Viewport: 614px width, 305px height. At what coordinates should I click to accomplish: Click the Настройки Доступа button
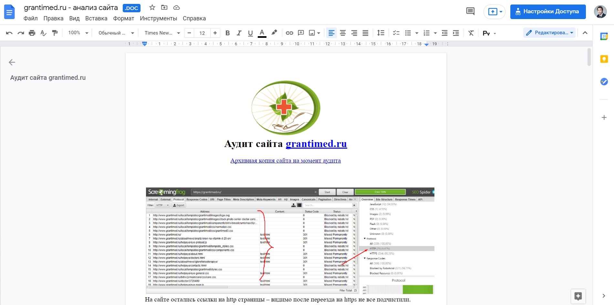point(548,11)
